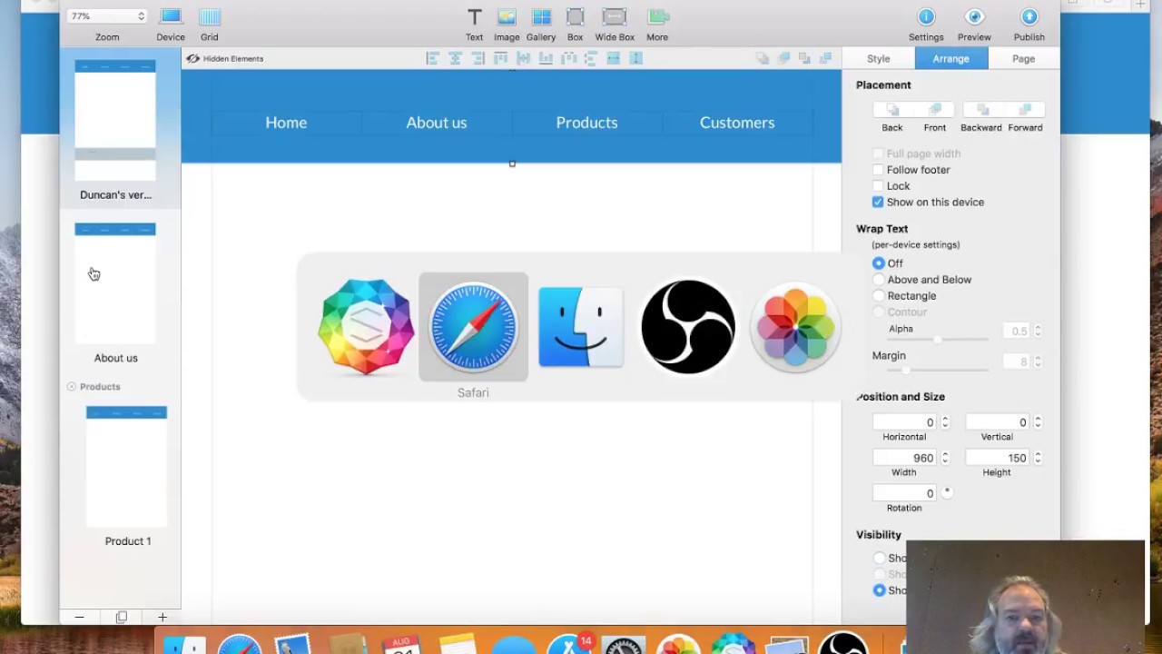Remove page with the minus button
Image resolution: width=1162 pixels, height=654 pixels.
click(79, 618)
